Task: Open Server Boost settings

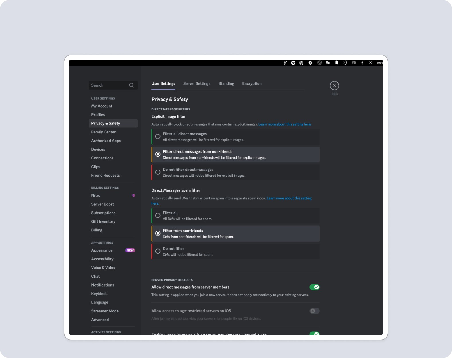Action: pyautogui.click(x=113, y=204)
